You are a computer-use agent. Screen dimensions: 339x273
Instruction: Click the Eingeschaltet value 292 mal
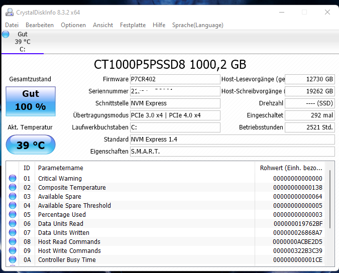pyautogui.click(x=310, y=115)
